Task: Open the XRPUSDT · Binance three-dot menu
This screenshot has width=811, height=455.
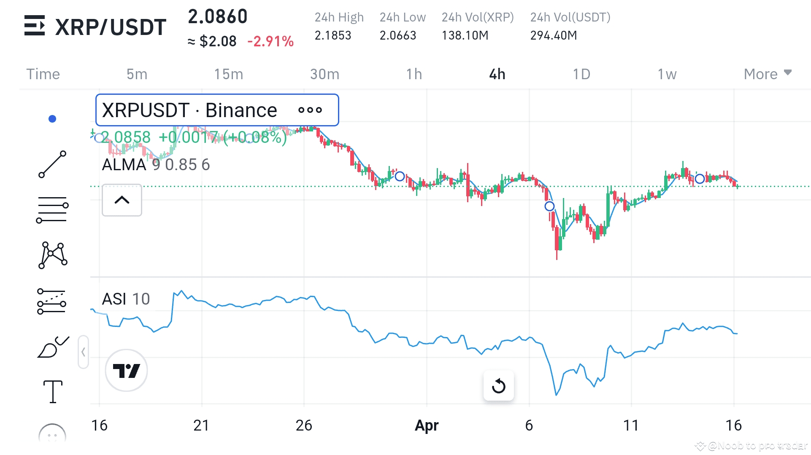Action: coord(310,110)
